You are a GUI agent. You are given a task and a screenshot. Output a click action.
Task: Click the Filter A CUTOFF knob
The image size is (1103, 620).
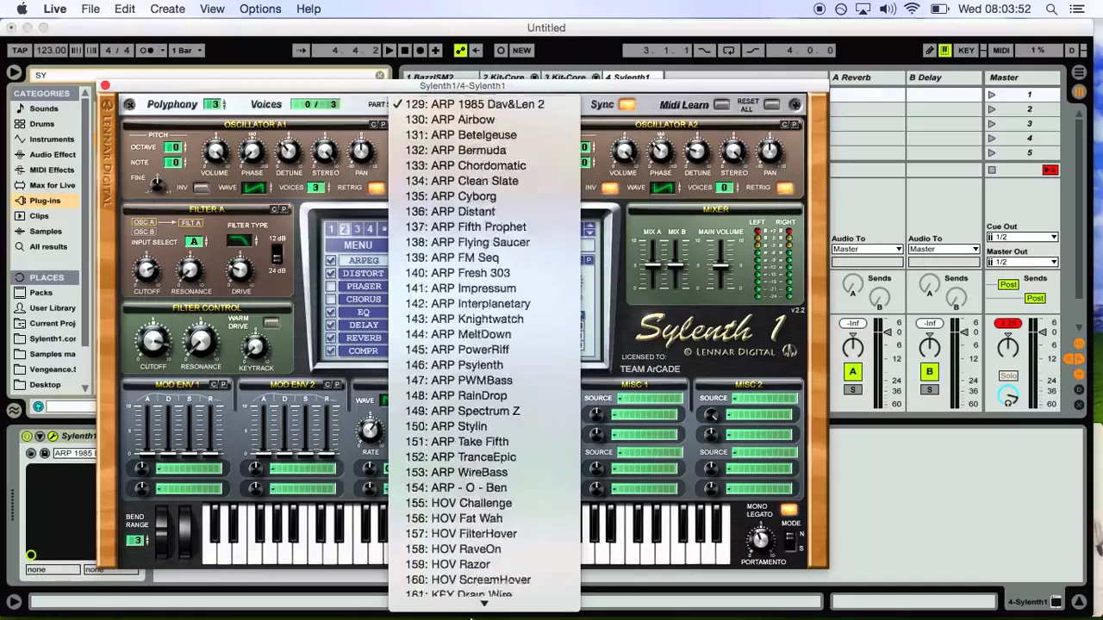click(146, 270)
